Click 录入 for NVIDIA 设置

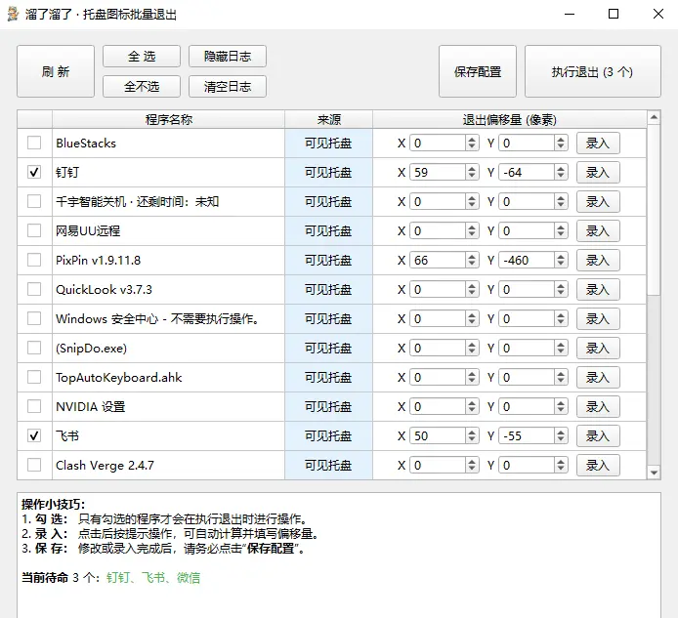598,407
